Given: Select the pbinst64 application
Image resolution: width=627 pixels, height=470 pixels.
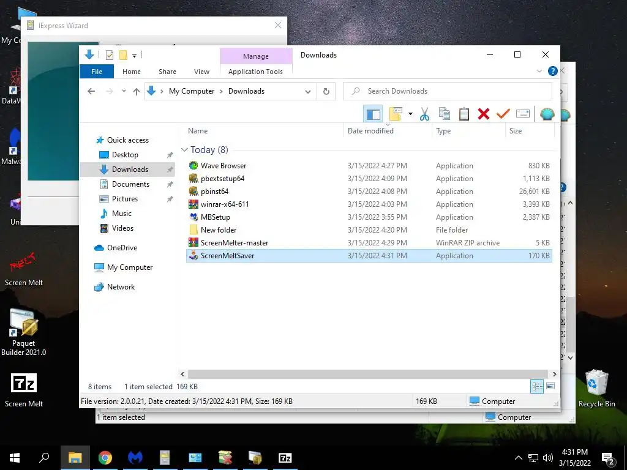Looking at the screenshot, I should click(369, 192).
